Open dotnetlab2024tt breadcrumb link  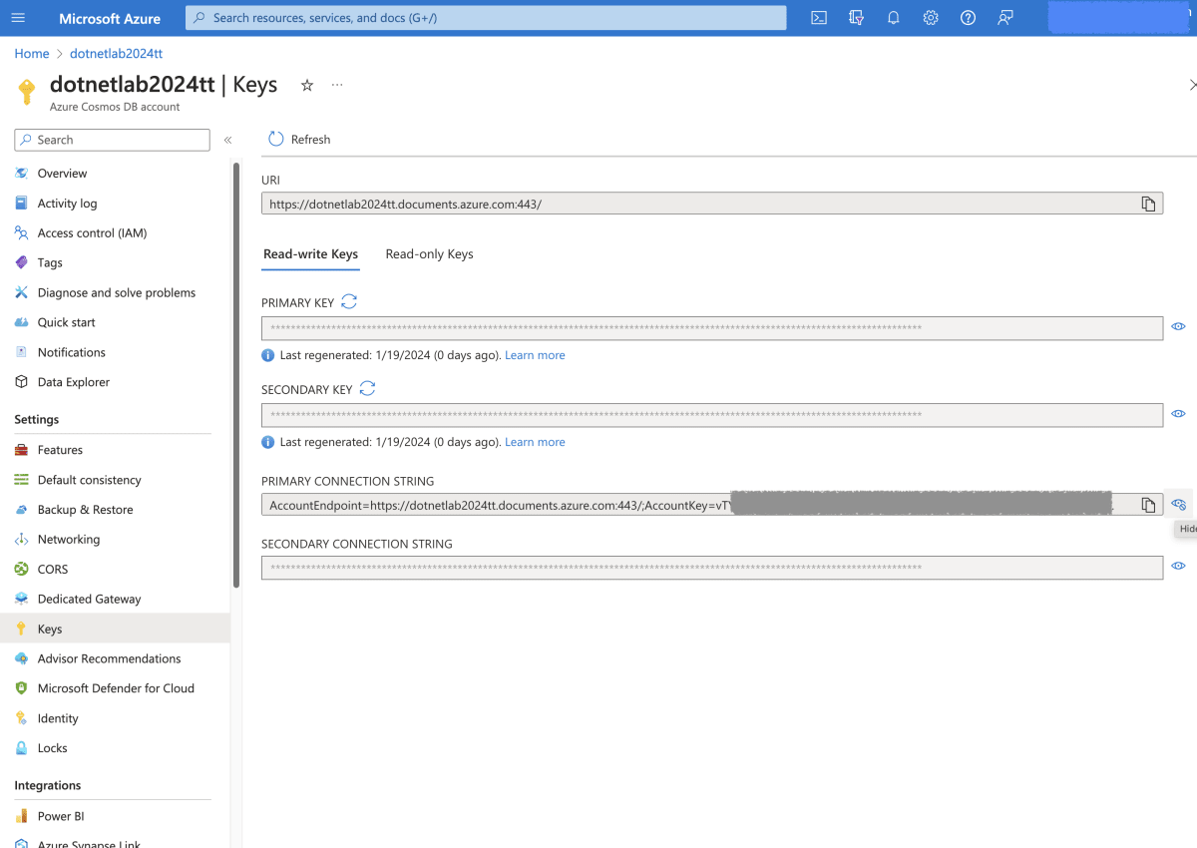click(116, 54)
